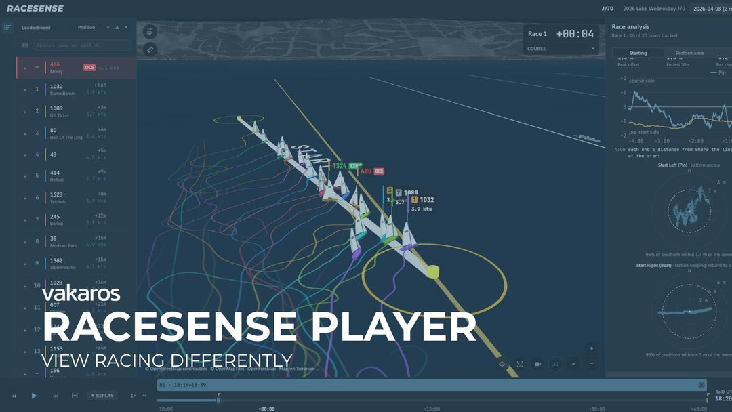Click purple color bar of boat 1032
732x412 pixels.
(46, 89)
